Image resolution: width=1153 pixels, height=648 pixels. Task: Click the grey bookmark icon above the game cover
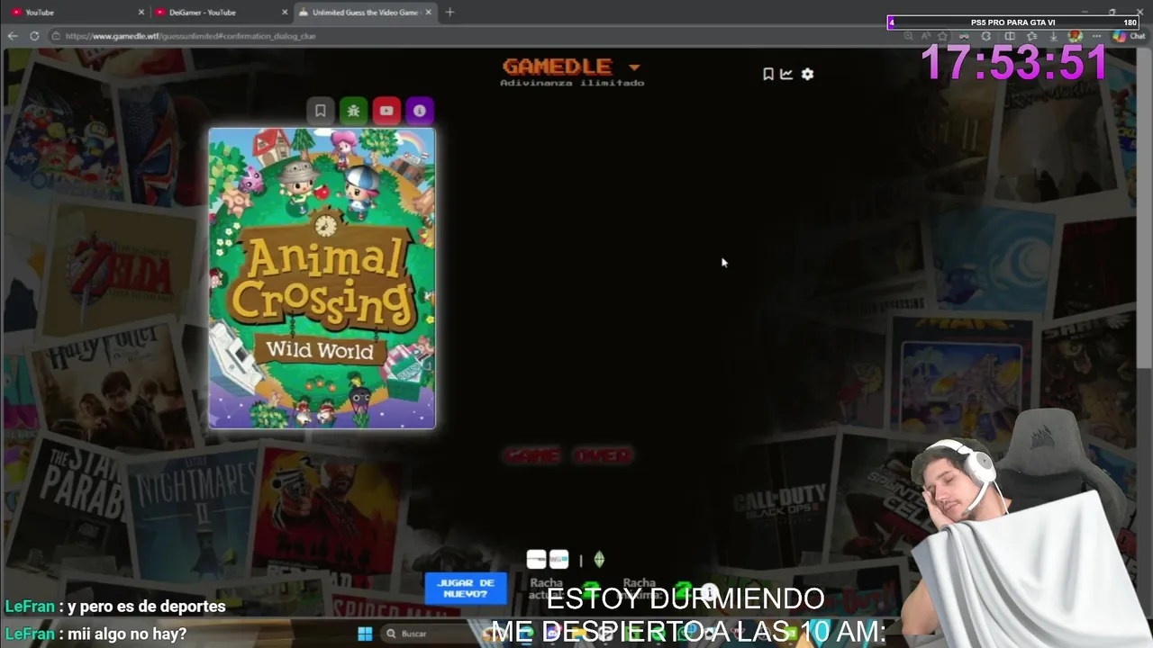pyautogui.click(x=320, y=111)
